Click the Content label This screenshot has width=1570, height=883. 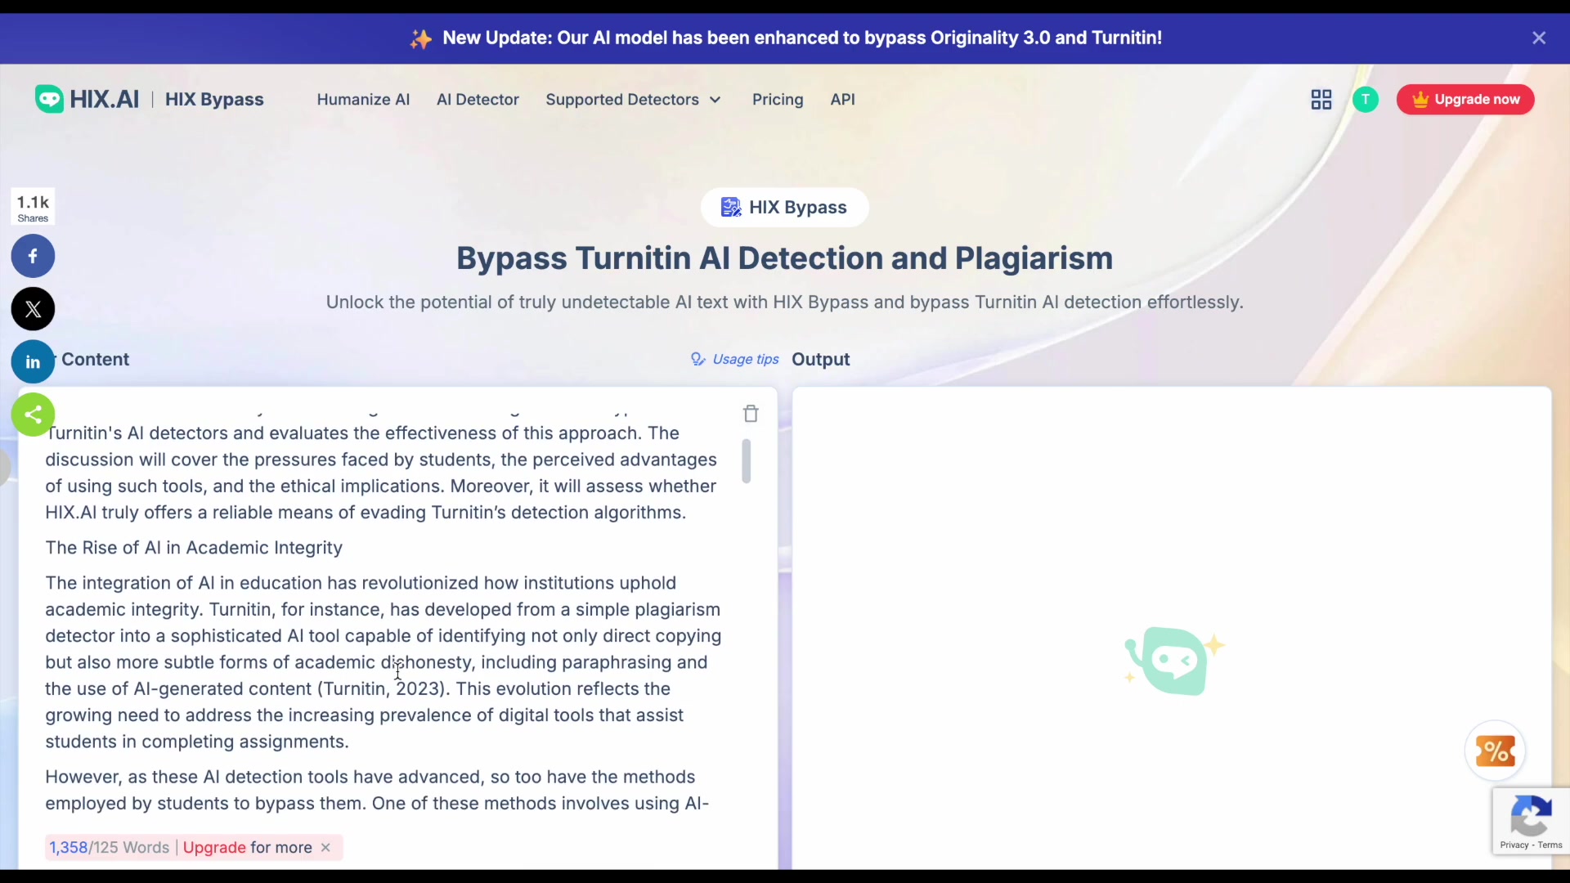pos(95,359)
